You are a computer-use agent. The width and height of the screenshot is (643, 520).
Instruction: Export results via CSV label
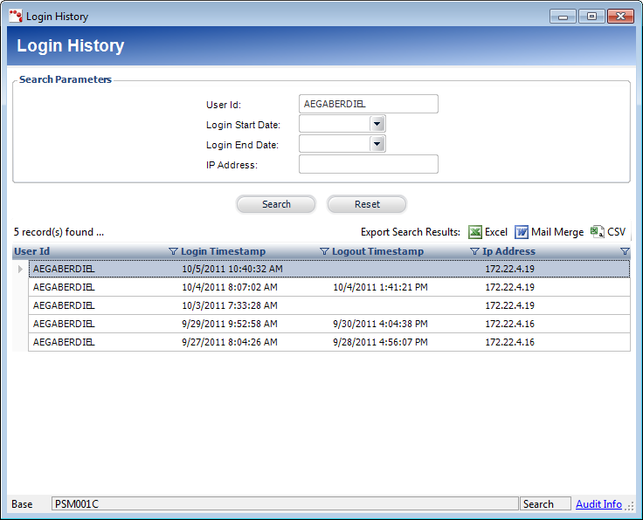pyautogui.click(x=616, y=232)
